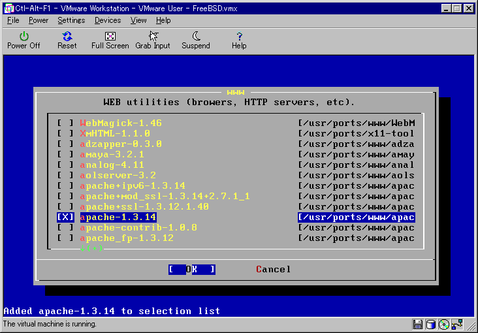Select the amaya-3.2.1 package name

112,154
